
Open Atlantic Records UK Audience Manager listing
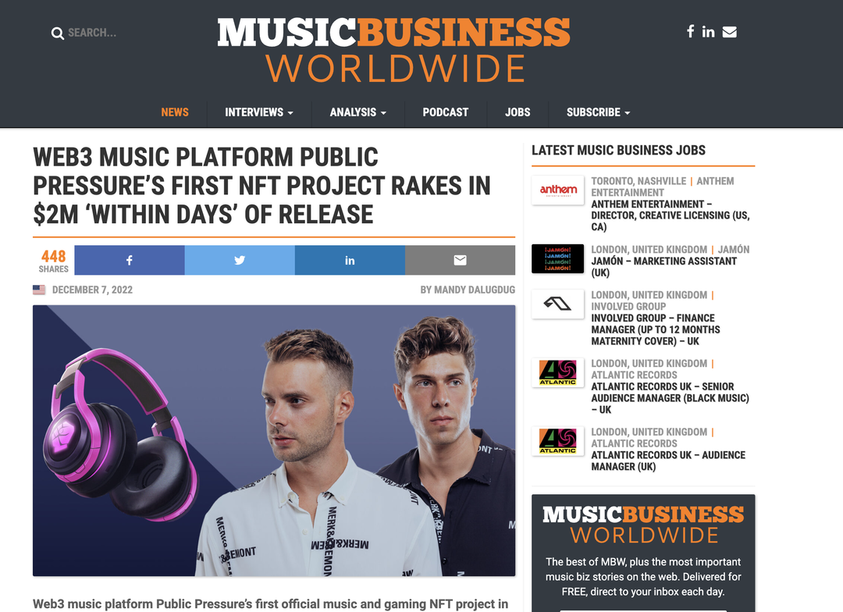pos(668,461)
